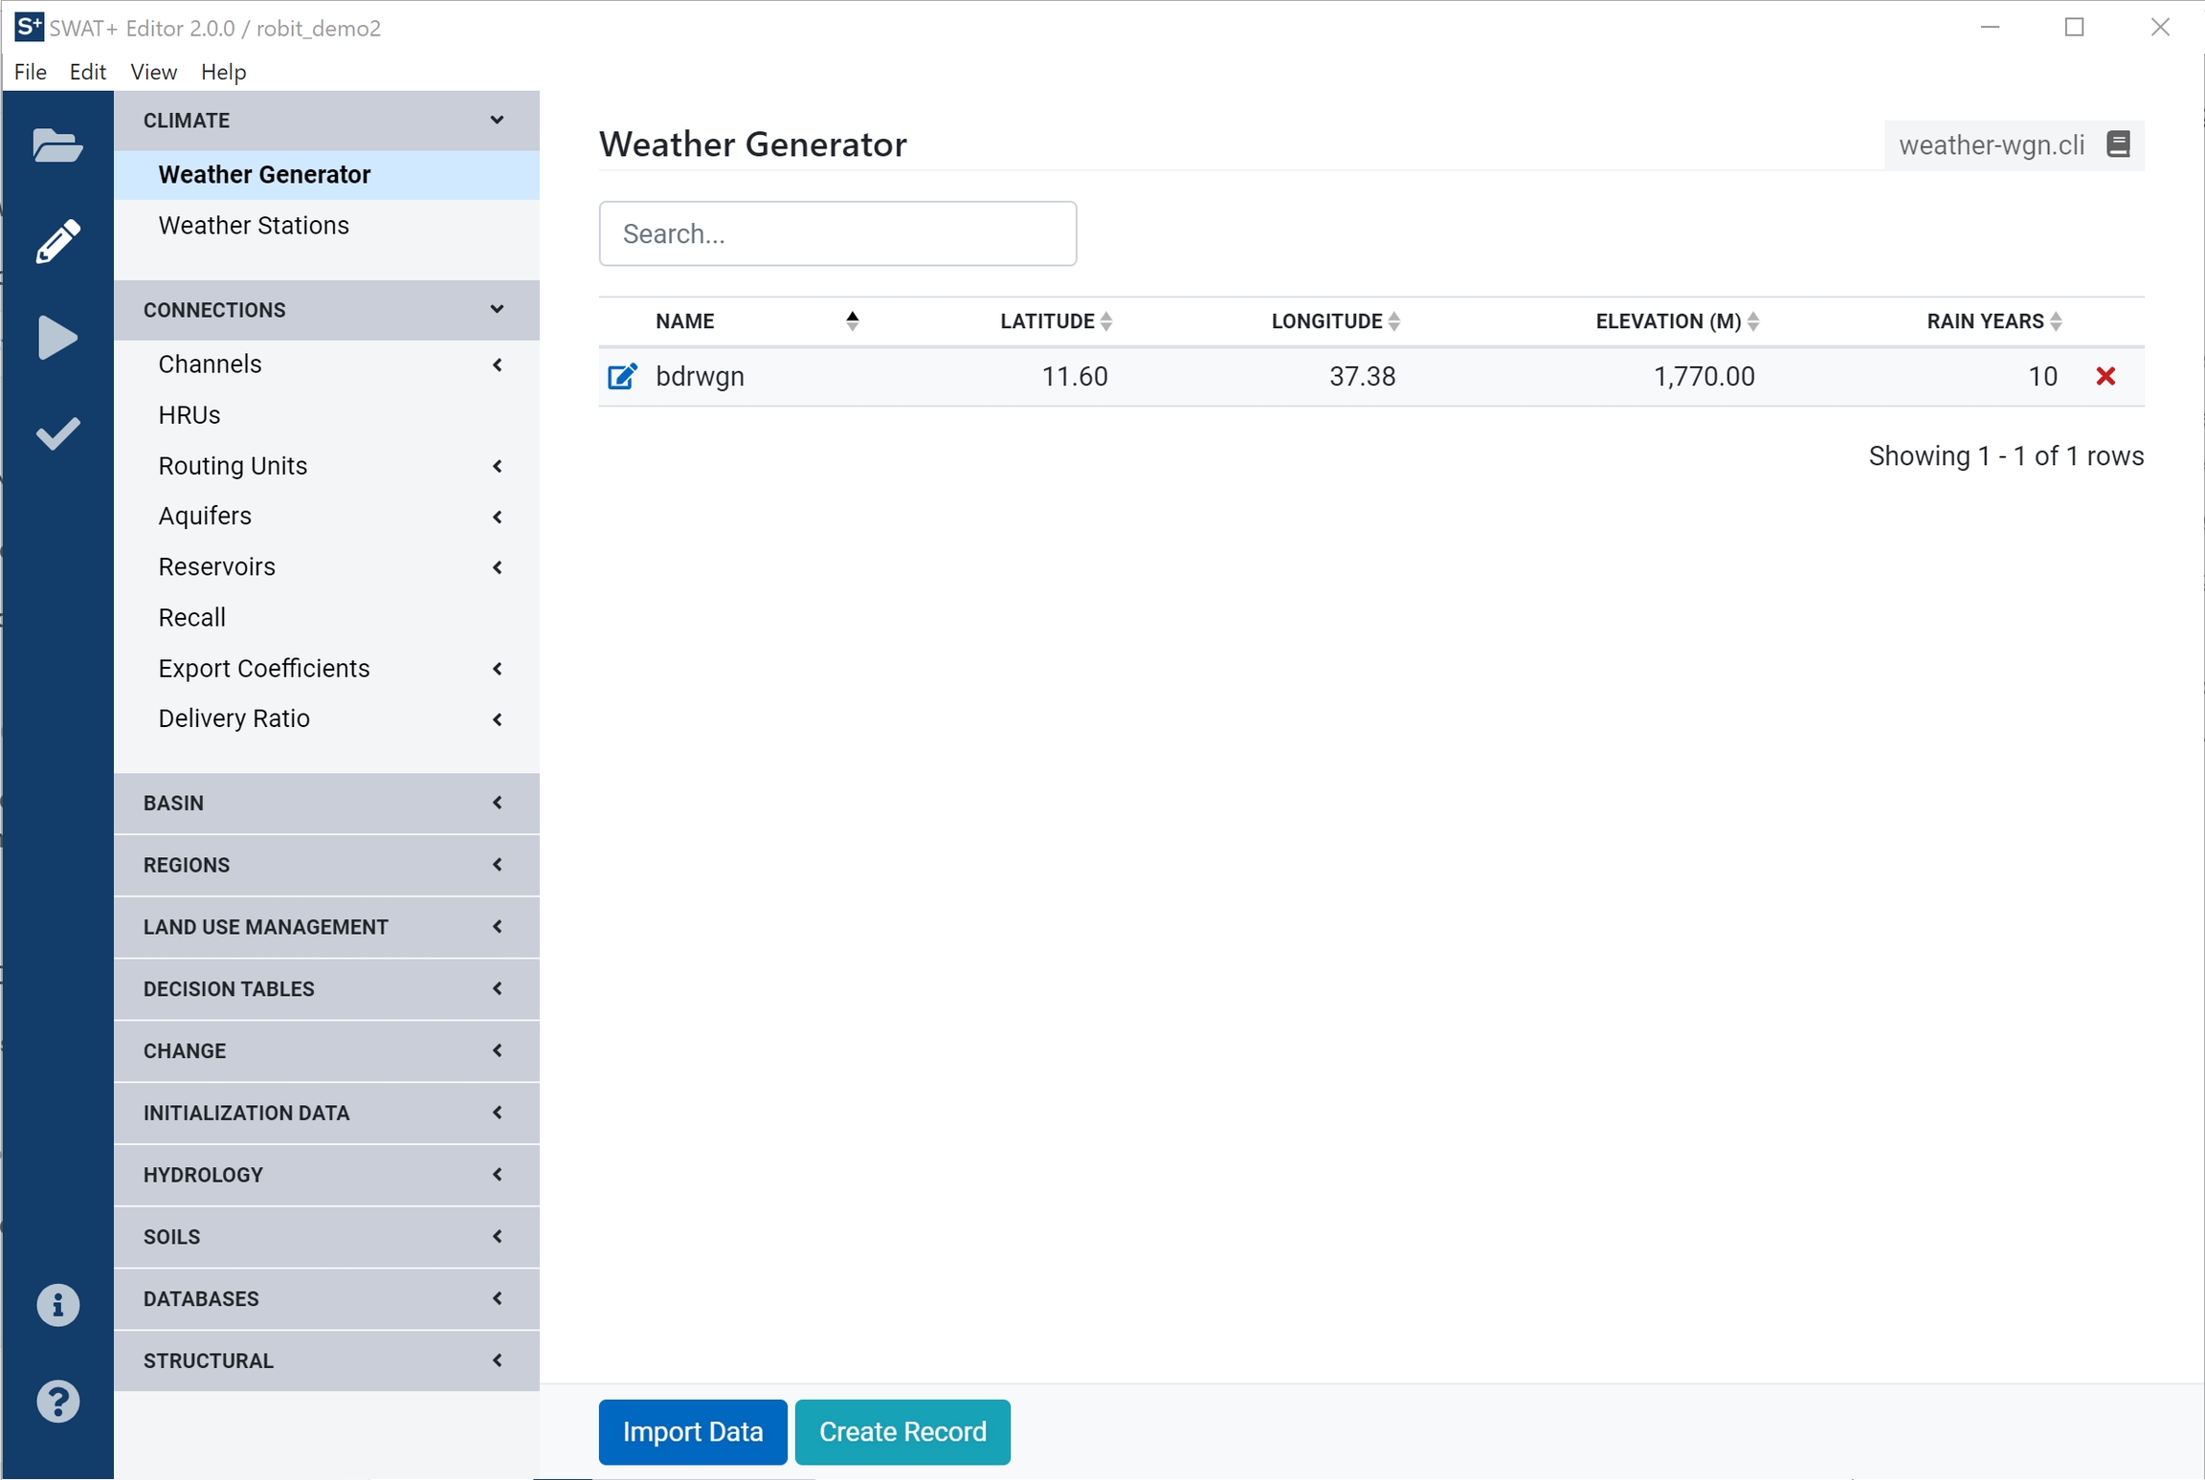Sort table by Latitude column
Viewport: 2205px width, 1480px height.
click(x=1055, y=321)
